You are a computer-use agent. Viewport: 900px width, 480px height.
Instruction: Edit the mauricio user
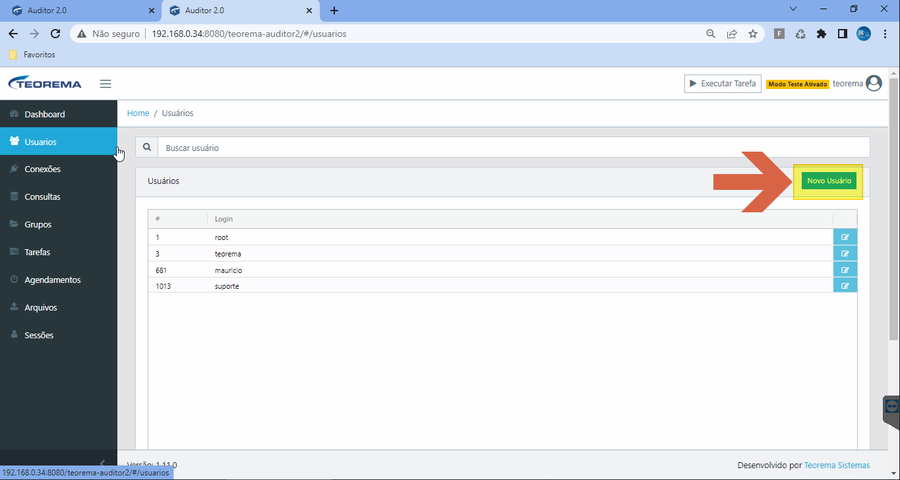tap(845, 270)
